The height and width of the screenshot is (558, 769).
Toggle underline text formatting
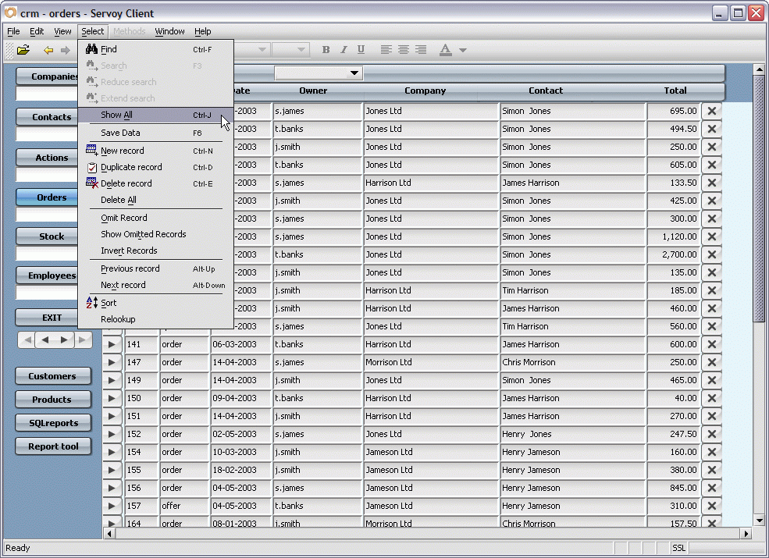coord(361,50)
